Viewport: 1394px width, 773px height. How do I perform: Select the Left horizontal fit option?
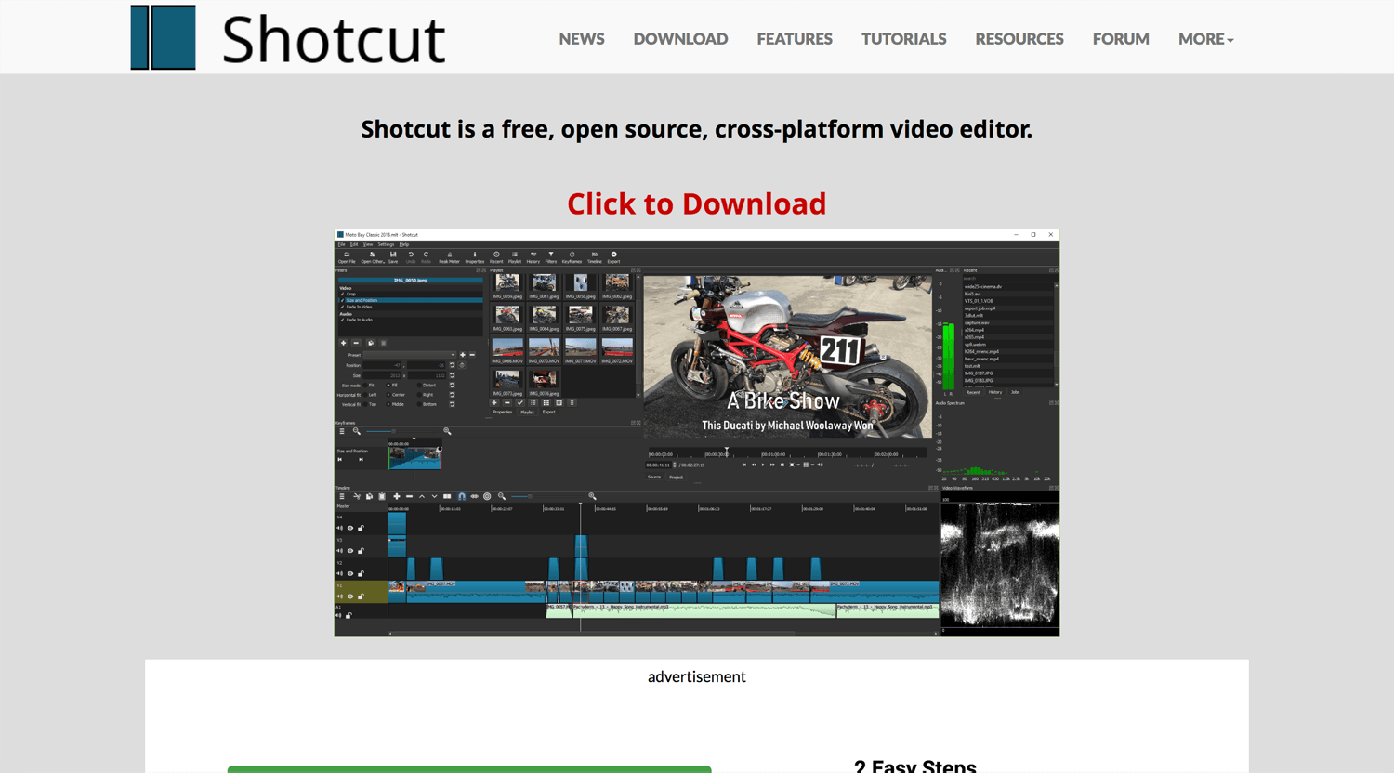[365, 395]
